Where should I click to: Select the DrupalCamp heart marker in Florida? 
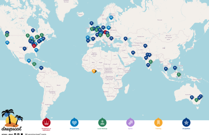[36, 50]
